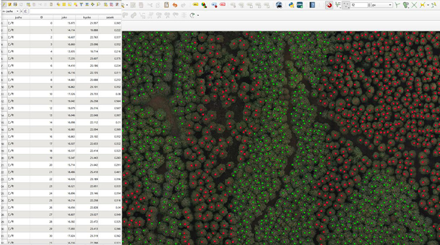The height and width of the screenshot is (245, 440).
Task: Select all features in table
Action: 64,5
